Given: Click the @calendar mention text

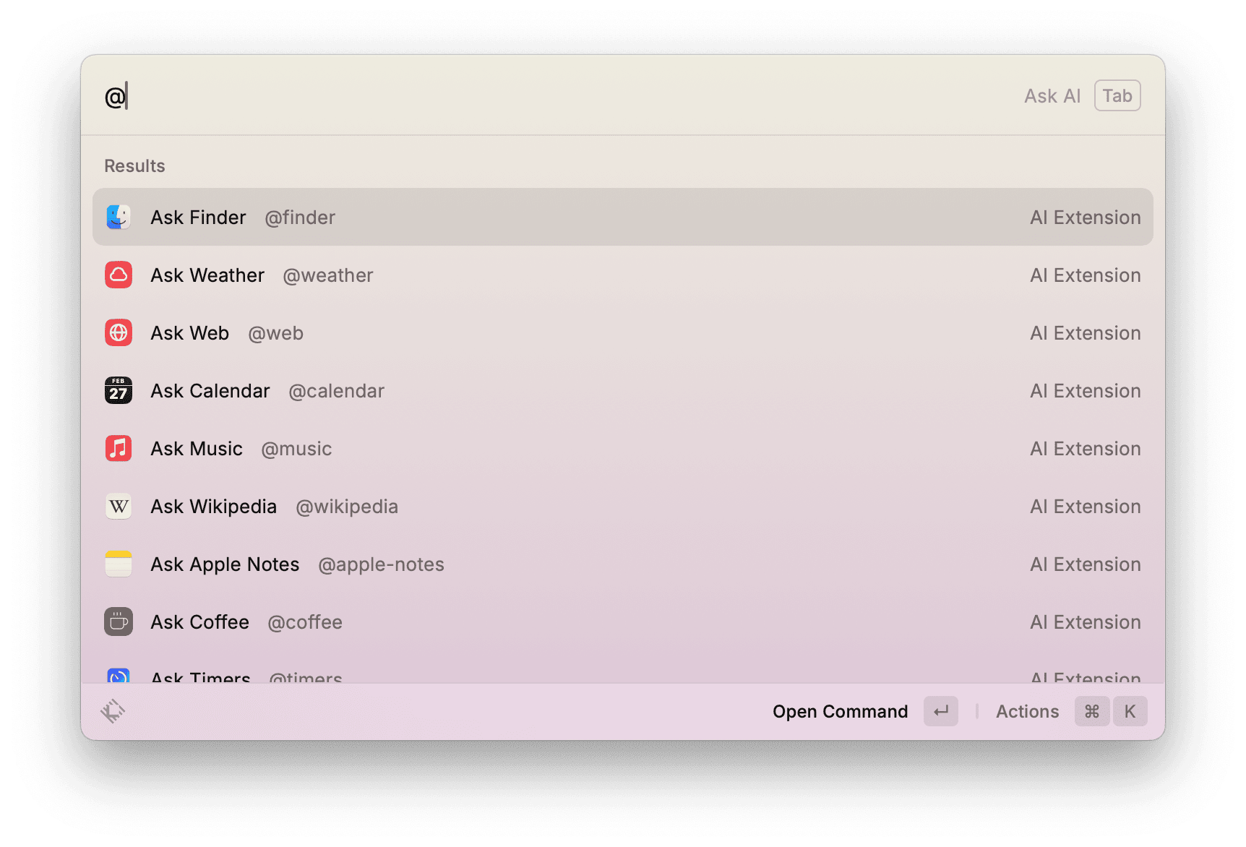Looking at the screenshot, I should pos(337,391).
